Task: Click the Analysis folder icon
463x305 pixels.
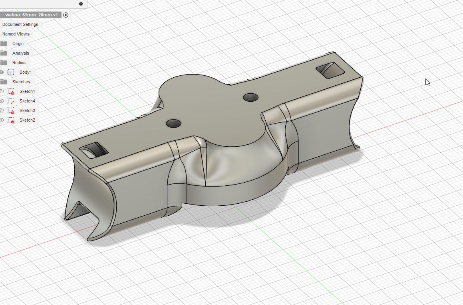Action: pyautogui.click(x=4, y=53)
